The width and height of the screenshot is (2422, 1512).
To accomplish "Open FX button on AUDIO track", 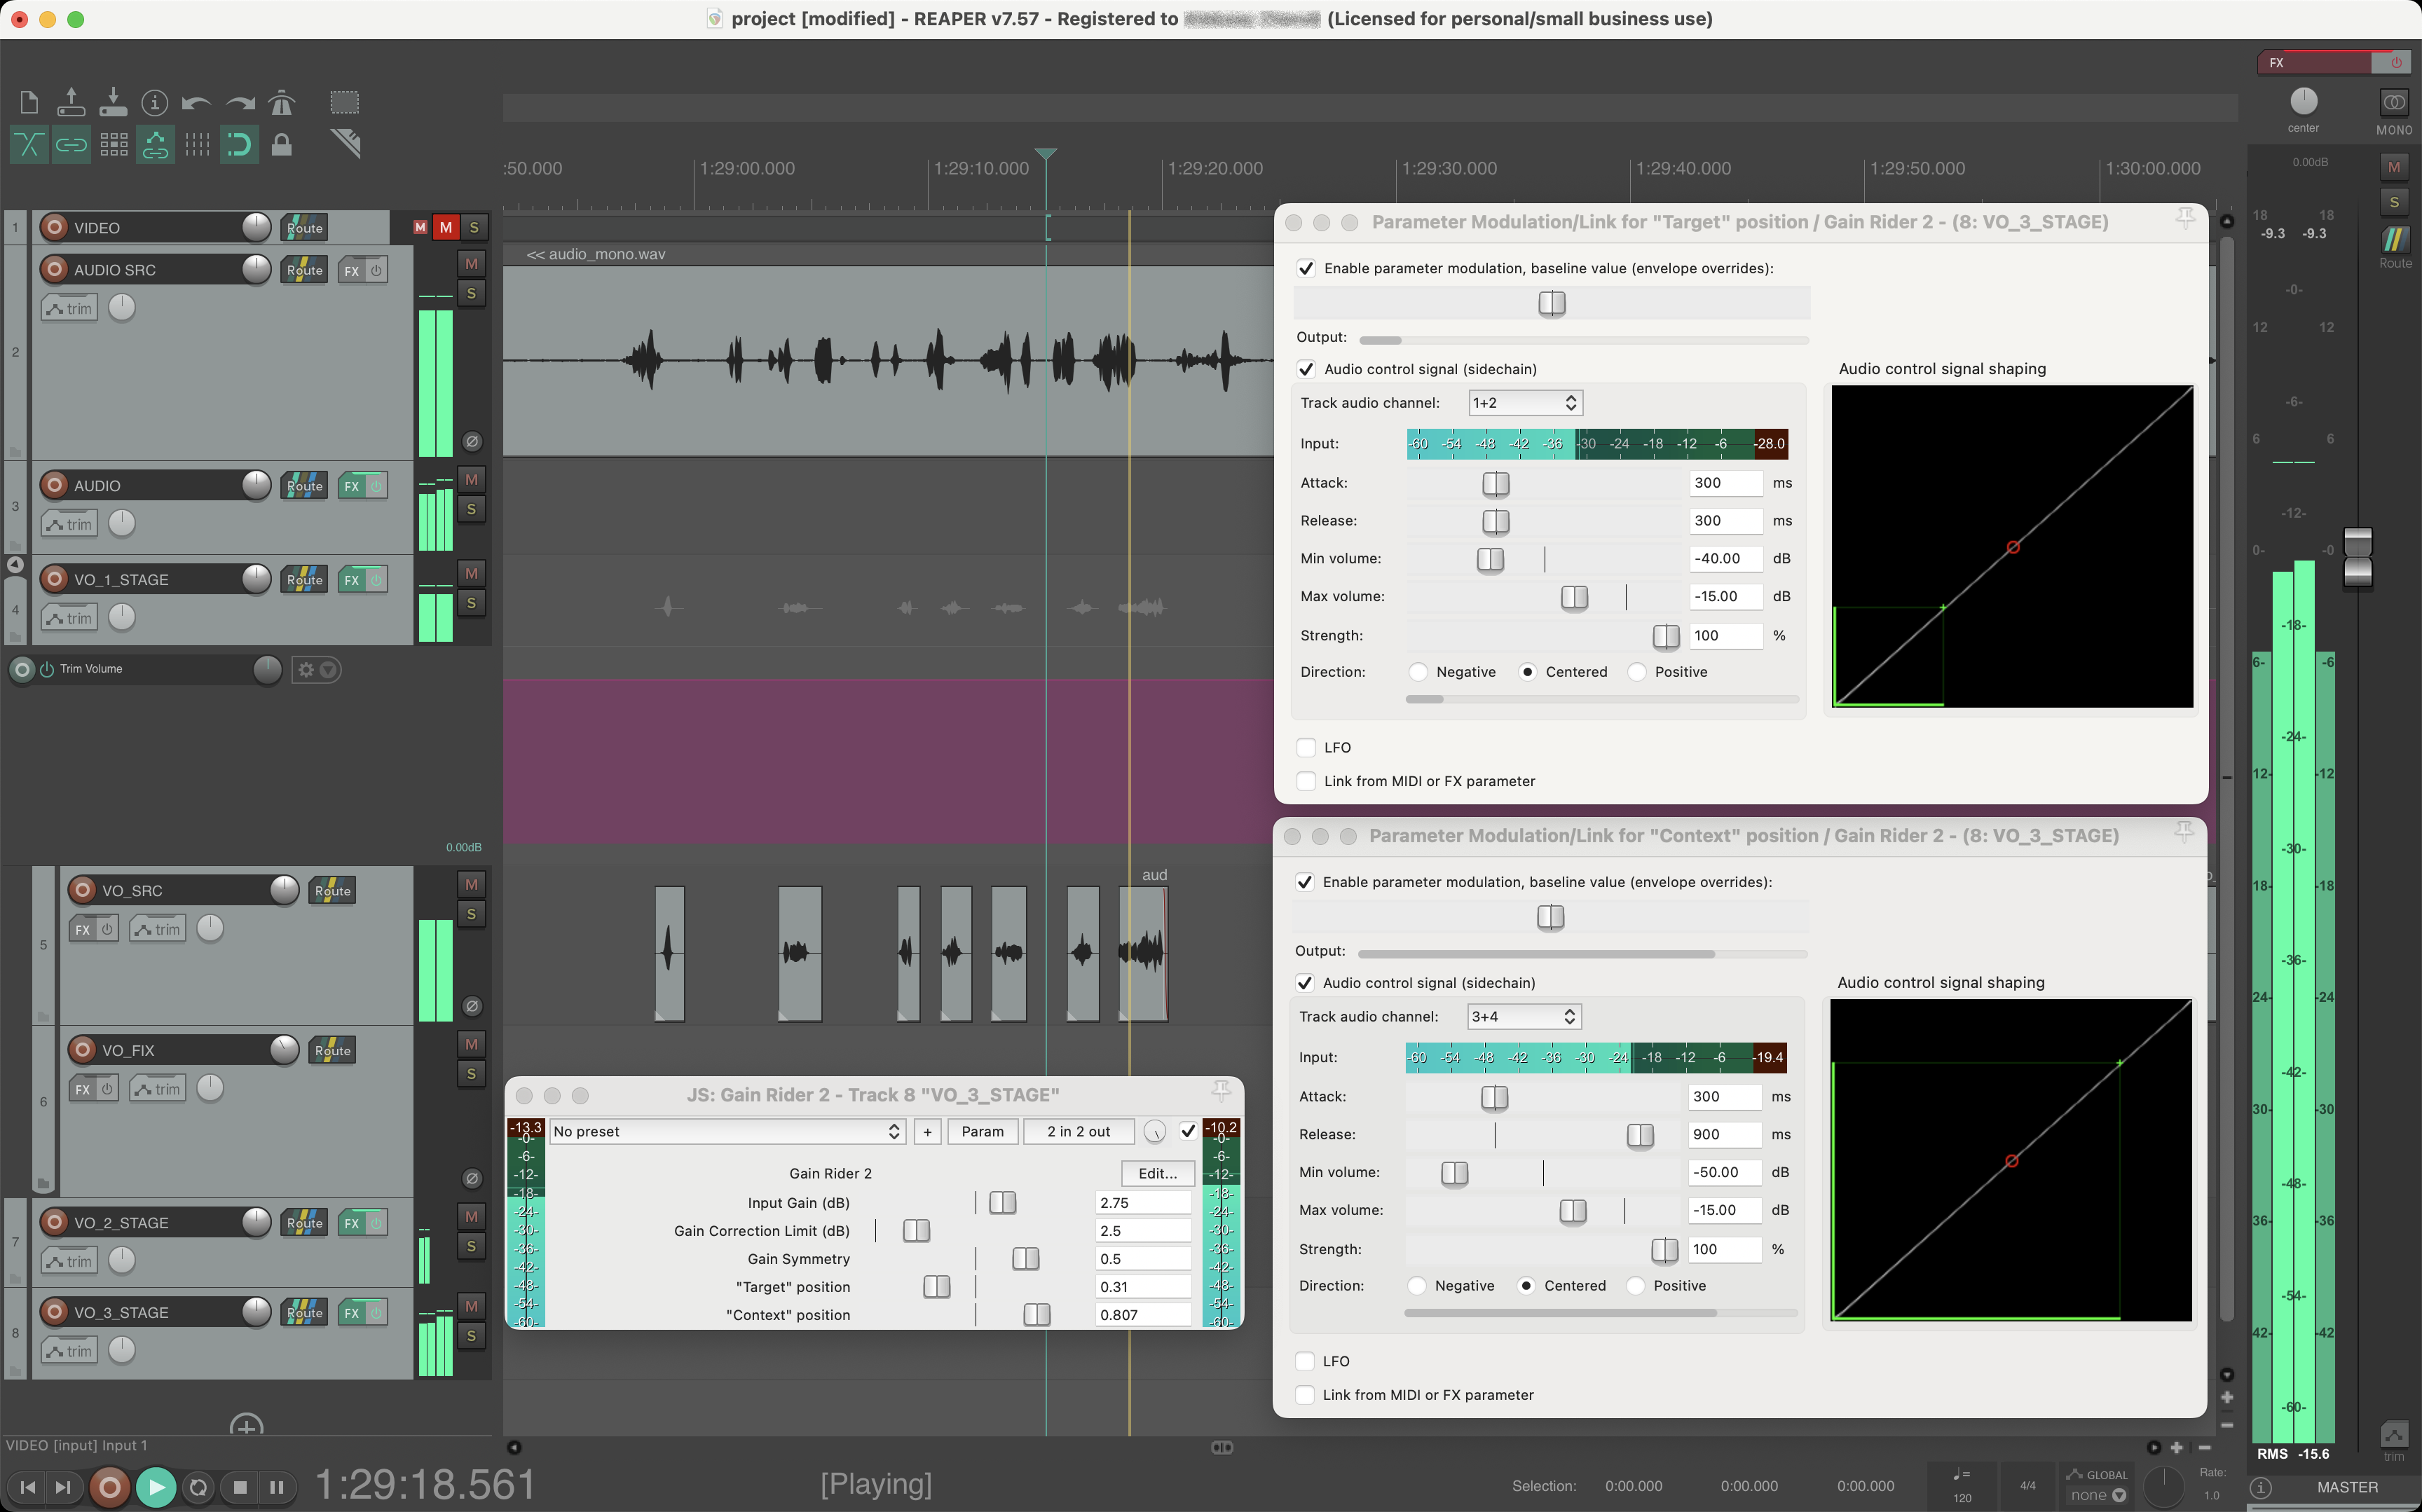I will click(351, 486).
